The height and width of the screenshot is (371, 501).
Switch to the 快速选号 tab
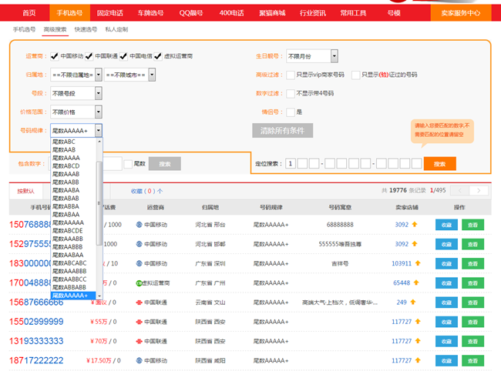[x=86, y=29]
